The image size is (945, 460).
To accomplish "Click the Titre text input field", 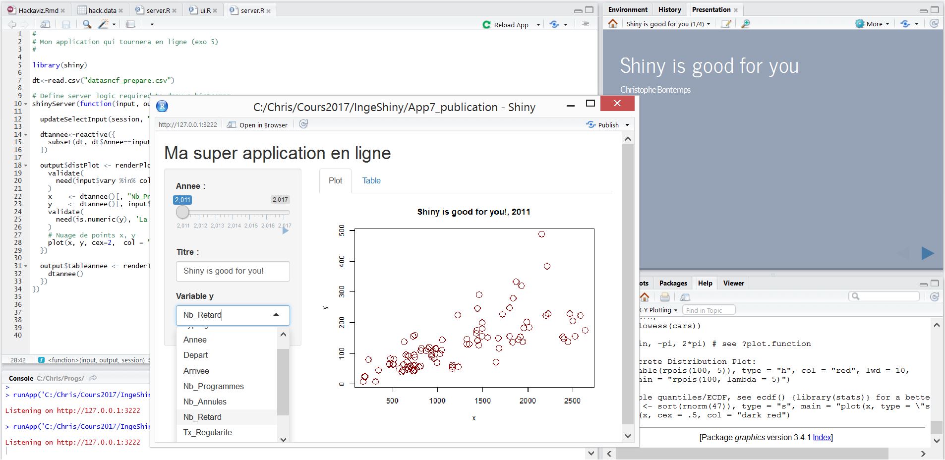I will (233, 271).
